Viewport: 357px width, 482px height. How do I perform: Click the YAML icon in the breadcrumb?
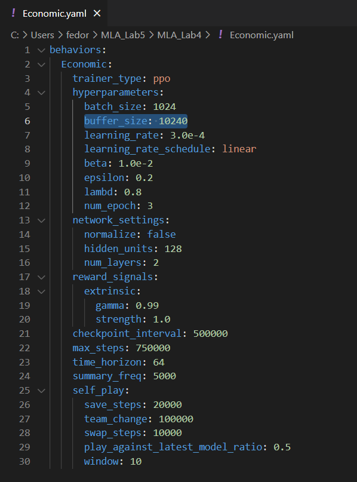point(221,35)
